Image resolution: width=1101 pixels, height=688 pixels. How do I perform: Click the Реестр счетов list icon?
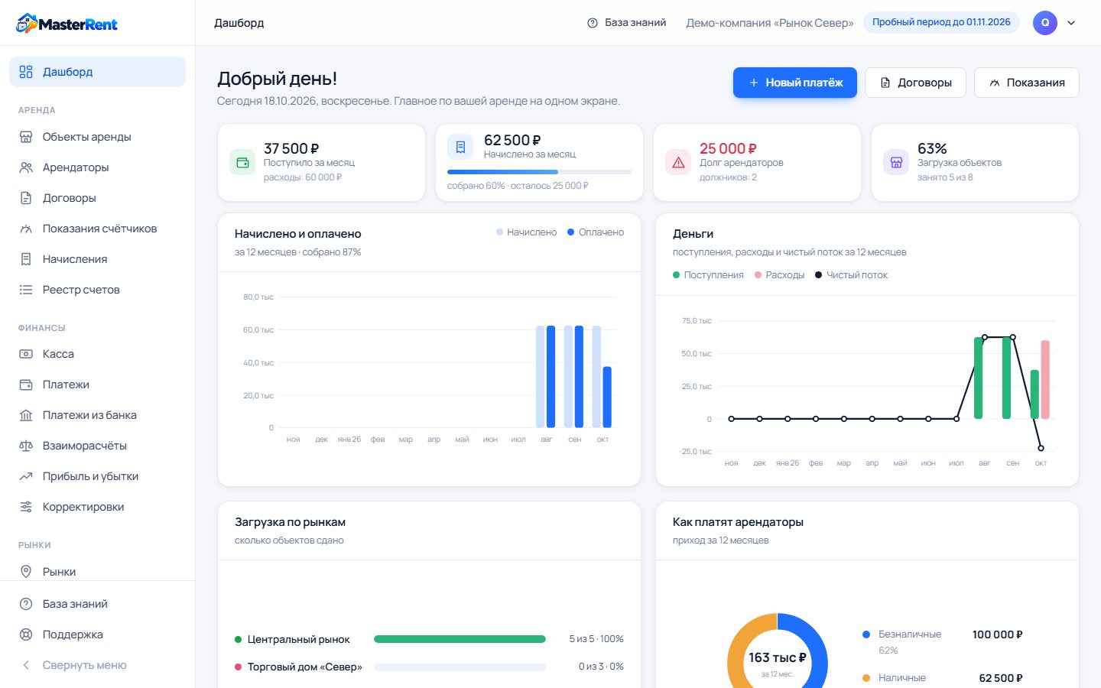tap(26, 290)
